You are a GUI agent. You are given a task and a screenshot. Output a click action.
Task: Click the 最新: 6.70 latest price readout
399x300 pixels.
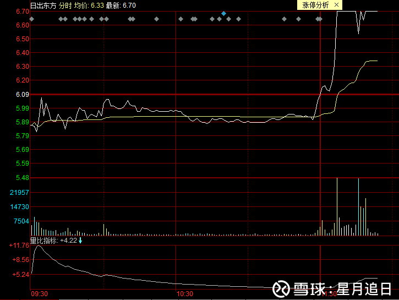click(x=121, y=6)
